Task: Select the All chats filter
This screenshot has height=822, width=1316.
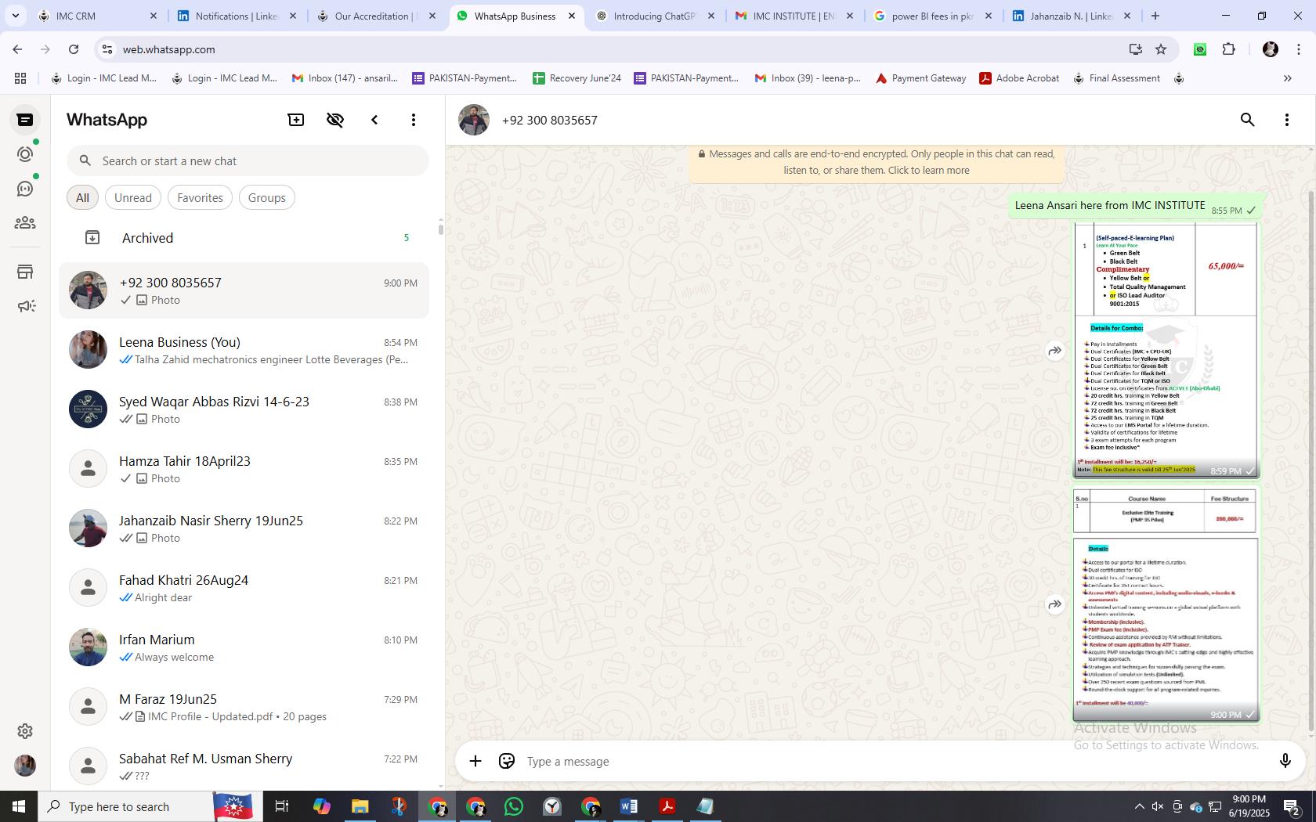Action: pos(82,198)
